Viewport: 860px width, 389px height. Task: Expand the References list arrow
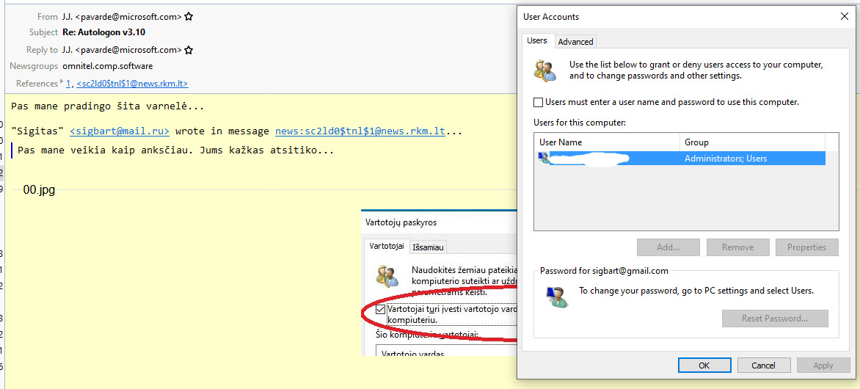pos(63,83)
